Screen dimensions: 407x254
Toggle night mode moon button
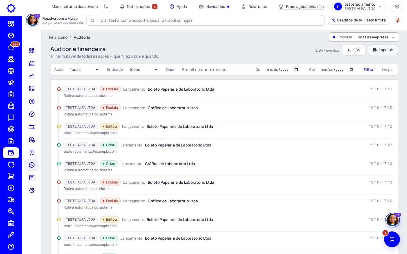pos(106,6)
